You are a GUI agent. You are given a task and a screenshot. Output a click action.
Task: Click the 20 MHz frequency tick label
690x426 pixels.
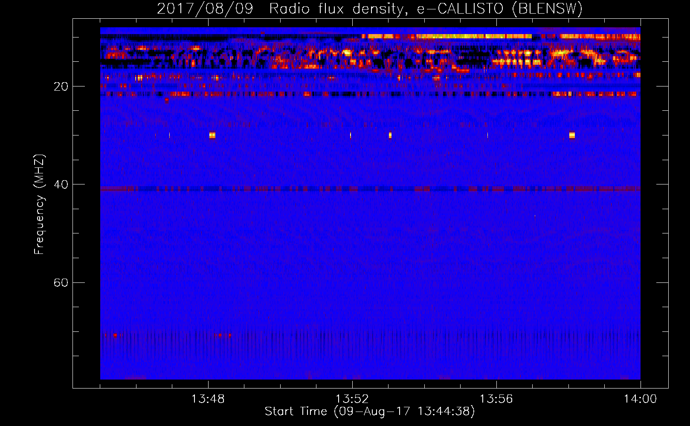point(61,86)
